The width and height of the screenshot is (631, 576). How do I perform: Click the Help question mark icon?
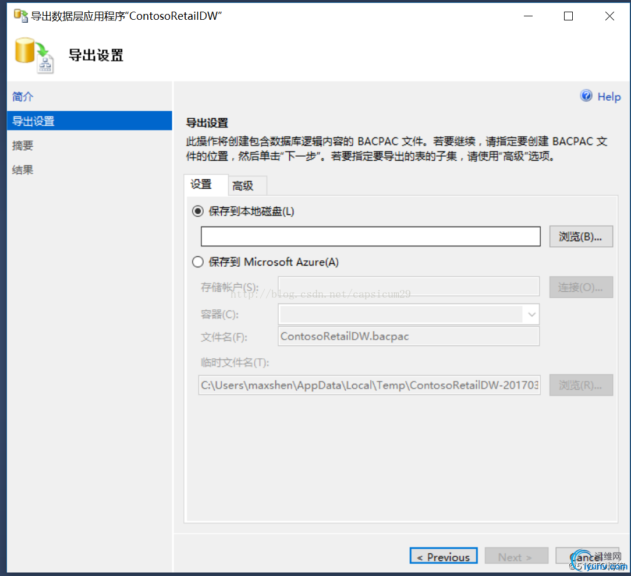coord(586,96)
